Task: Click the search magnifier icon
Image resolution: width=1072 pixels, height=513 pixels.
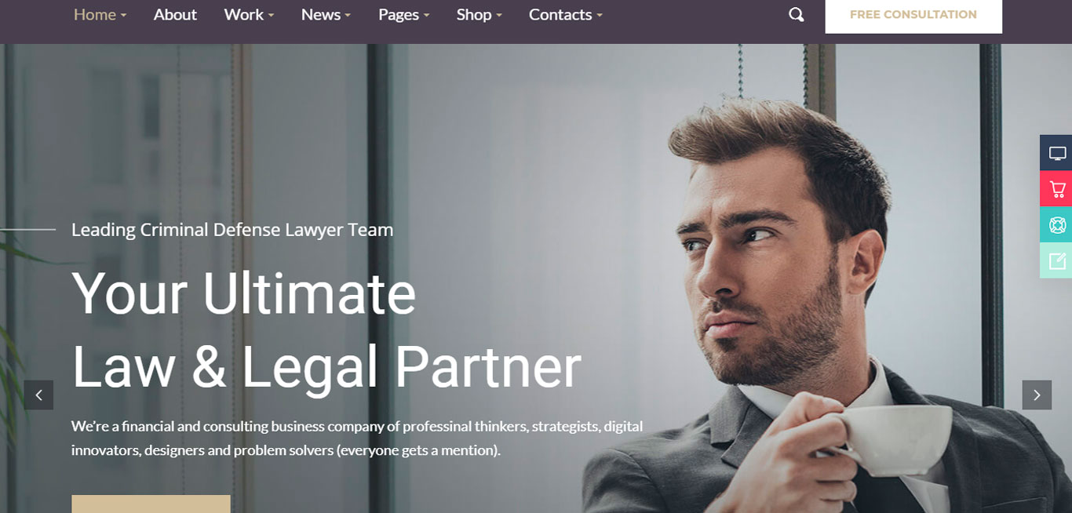Action: point(796,15)
